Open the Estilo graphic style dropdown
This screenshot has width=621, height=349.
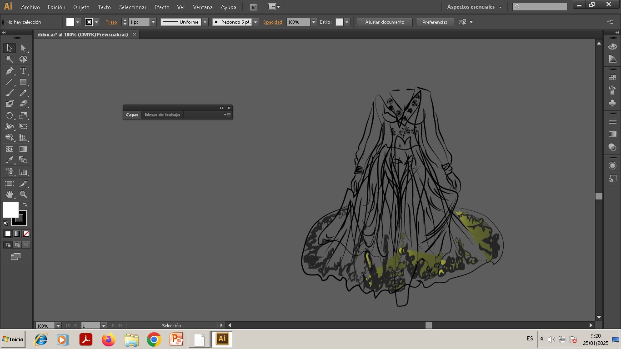point(347,22)
